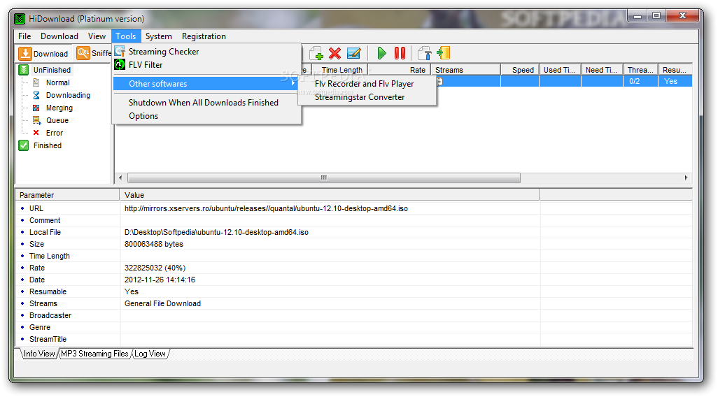Choose FLV Filter from Tools menu

(207, 65)
